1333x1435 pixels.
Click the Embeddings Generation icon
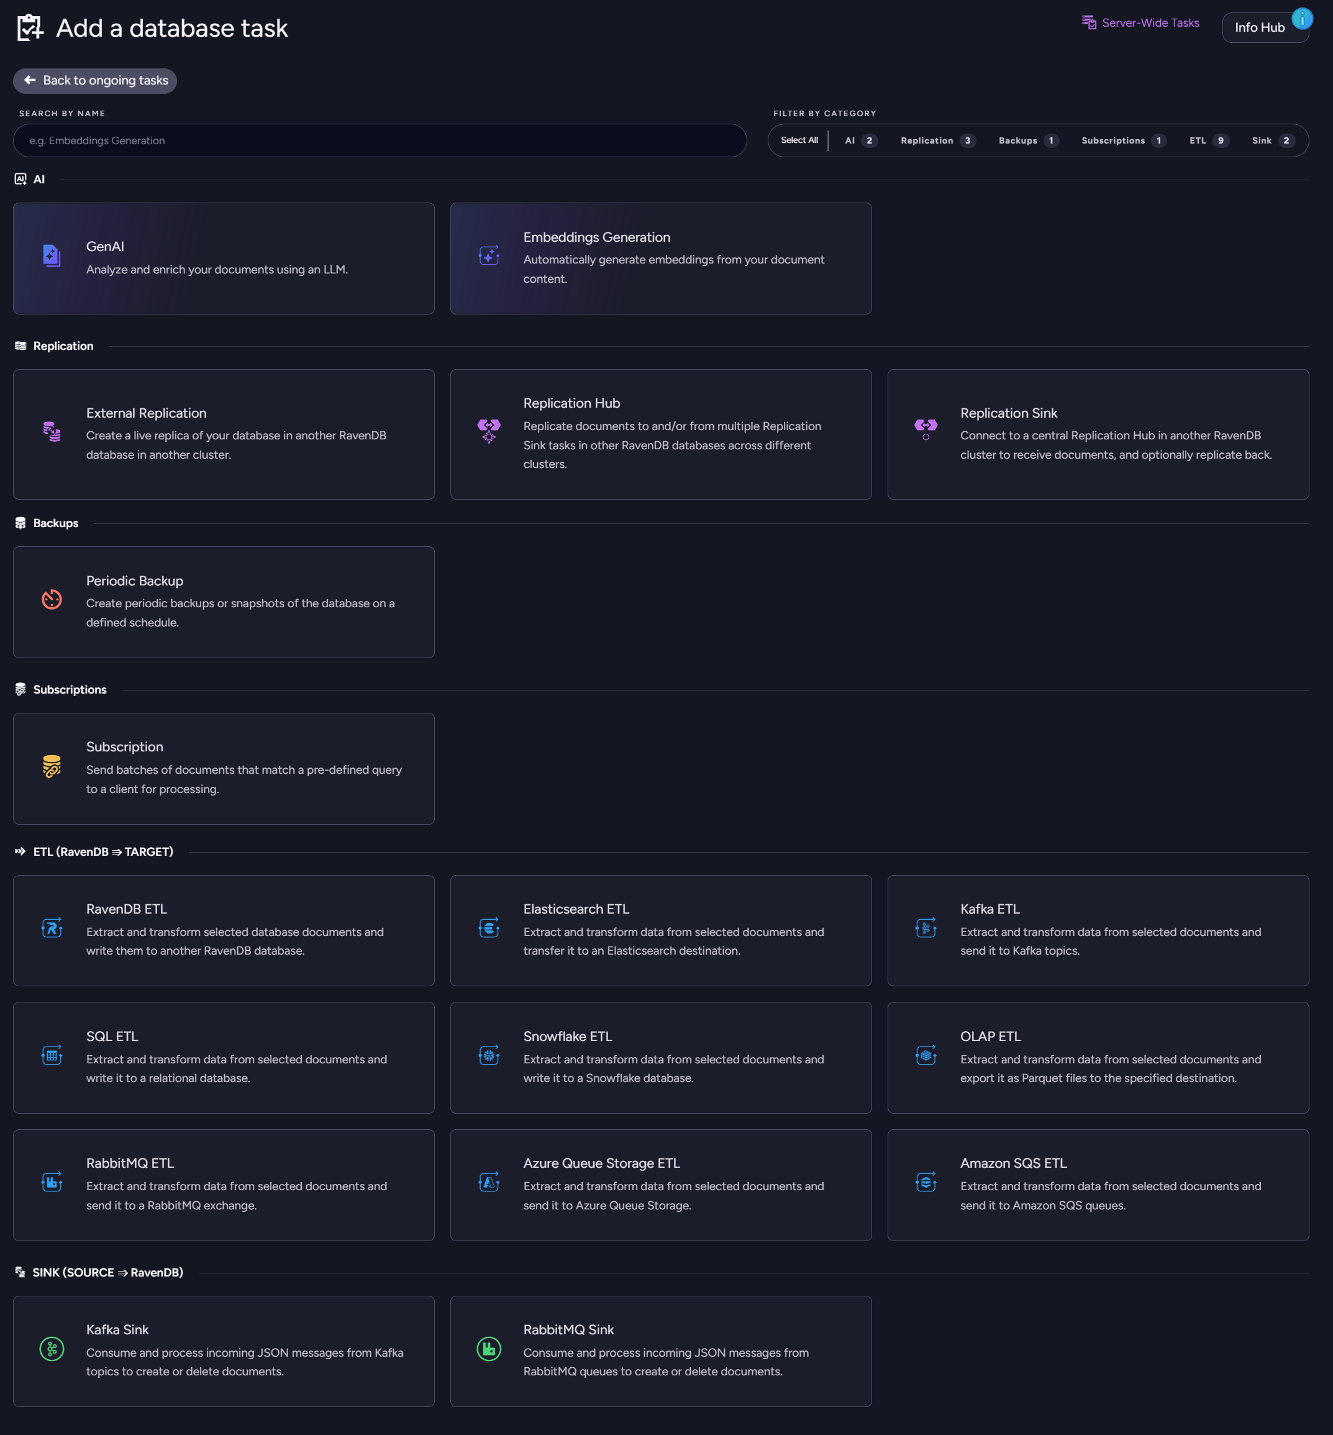(x=488, y=255)
